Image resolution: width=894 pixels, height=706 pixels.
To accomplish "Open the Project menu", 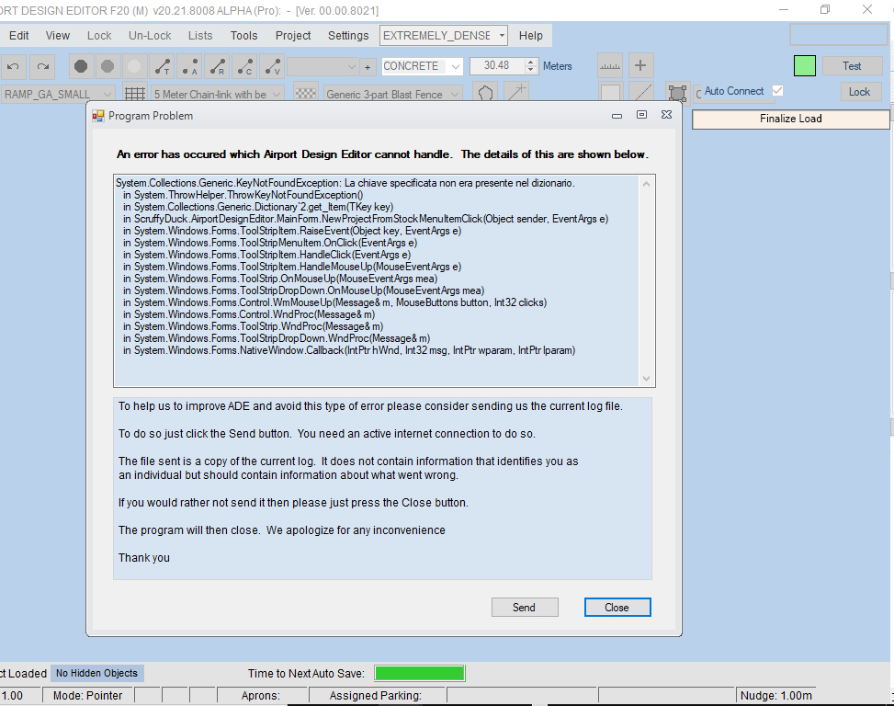I will pos(293,36).
